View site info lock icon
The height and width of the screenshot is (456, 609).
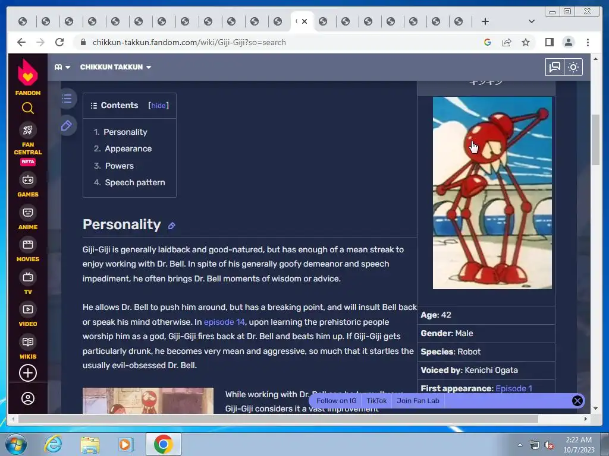(x=83, y=42)
